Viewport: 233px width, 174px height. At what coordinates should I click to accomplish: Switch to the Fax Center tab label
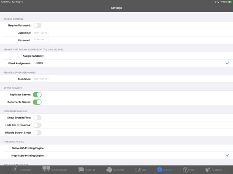point(118,170)
